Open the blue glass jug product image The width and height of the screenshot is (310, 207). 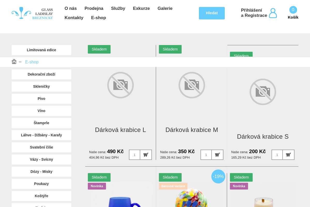tap(120, 195)
